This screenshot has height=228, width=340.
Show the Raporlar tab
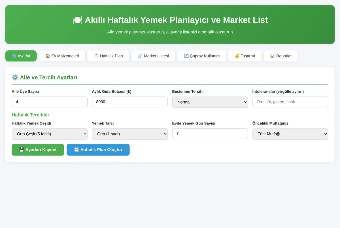point(281,56)
